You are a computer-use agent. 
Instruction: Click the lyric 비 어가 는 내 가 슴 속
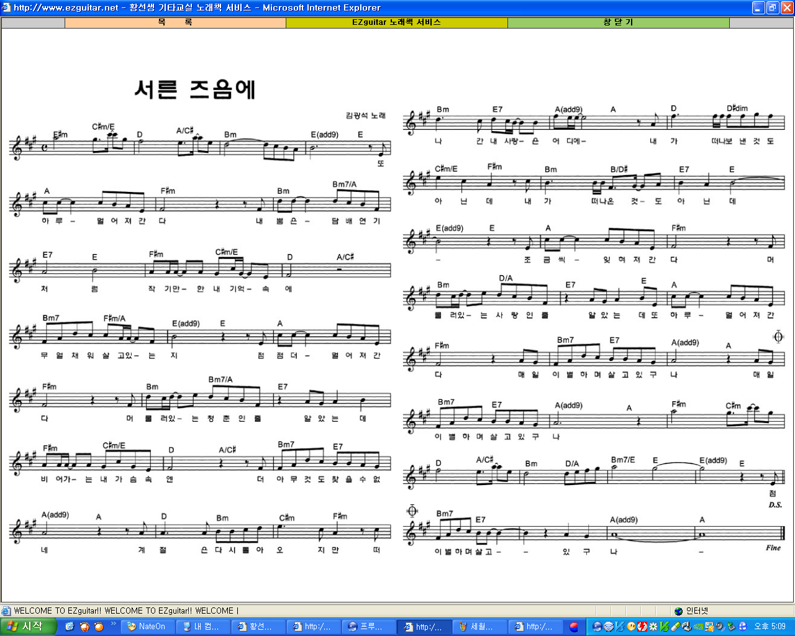click(x=97, y=479)
